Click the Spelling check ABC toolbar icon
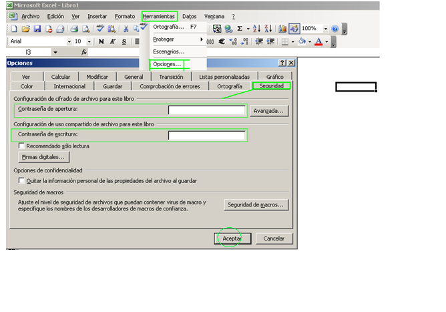446x312 pixels. 100,29
